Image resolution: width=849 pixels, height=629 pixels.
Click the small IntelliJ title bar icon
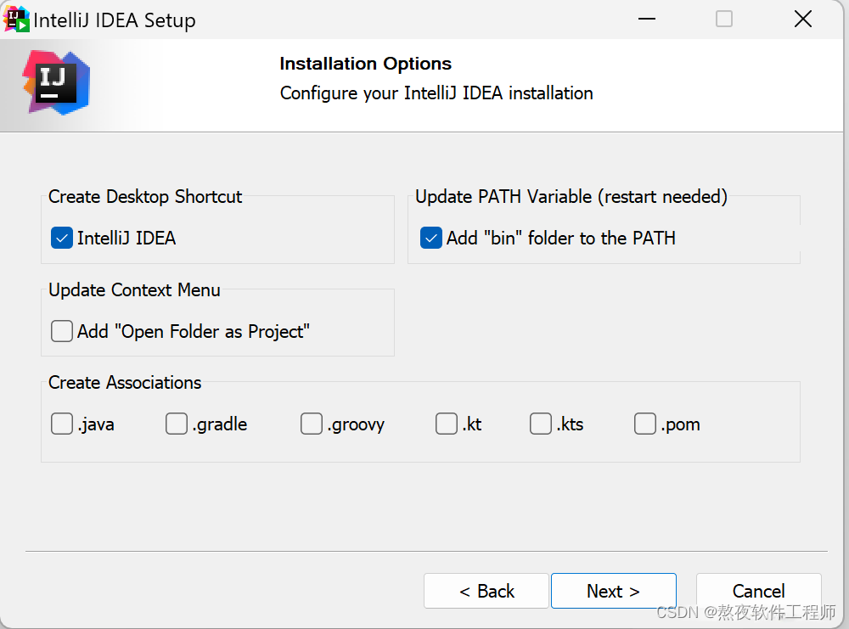[x=17, y=19]
